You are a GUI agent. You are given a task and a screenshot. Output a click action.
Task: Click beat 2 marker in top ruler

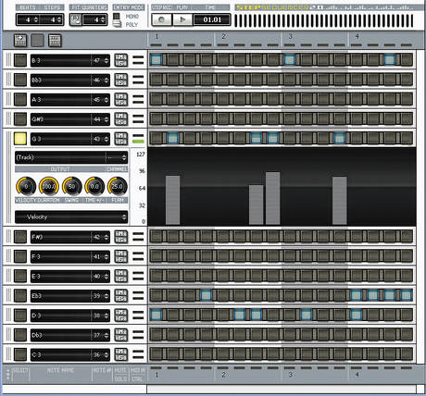pyautogui.click(x=224, y=37)
